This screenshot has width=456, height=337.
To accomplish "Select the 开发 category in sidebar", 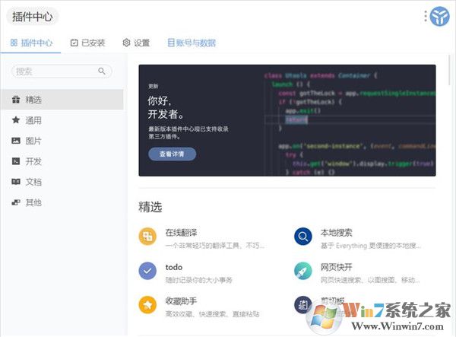I will coord(62,161).
